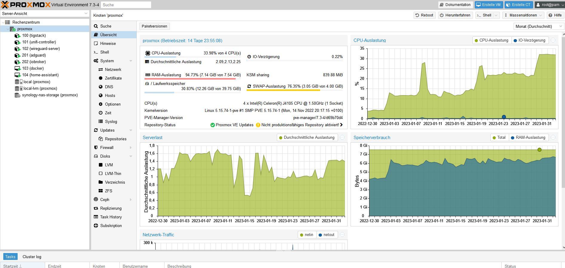Open Dokumentation button
565x268 pixels.
[455, 5]
